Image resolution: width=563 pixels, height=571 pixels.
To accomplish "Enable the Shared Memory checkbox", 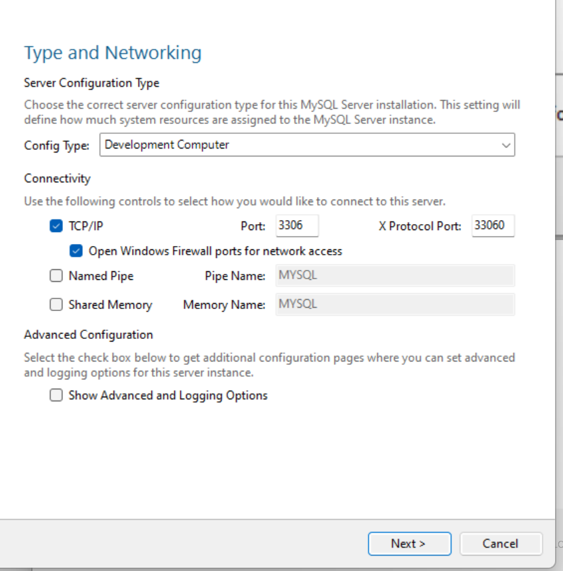I will tap(56, 304).
